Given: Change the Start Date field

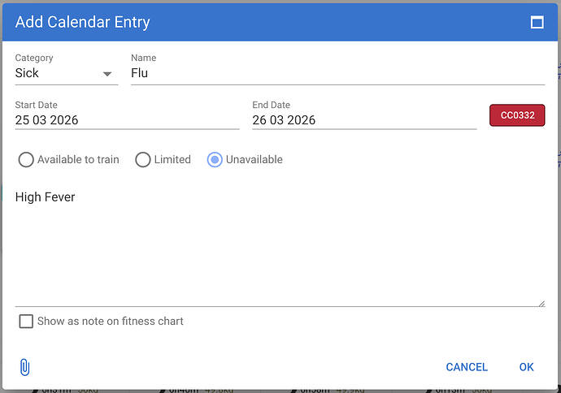Looking at the screenshot, I should [127, 120].
